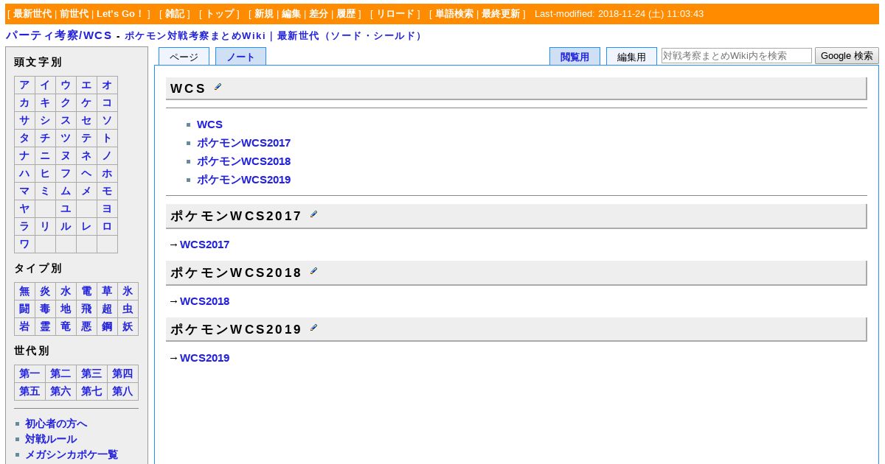Follow the →WCS2017 link

pyautogui.click(x=204, y=245)
